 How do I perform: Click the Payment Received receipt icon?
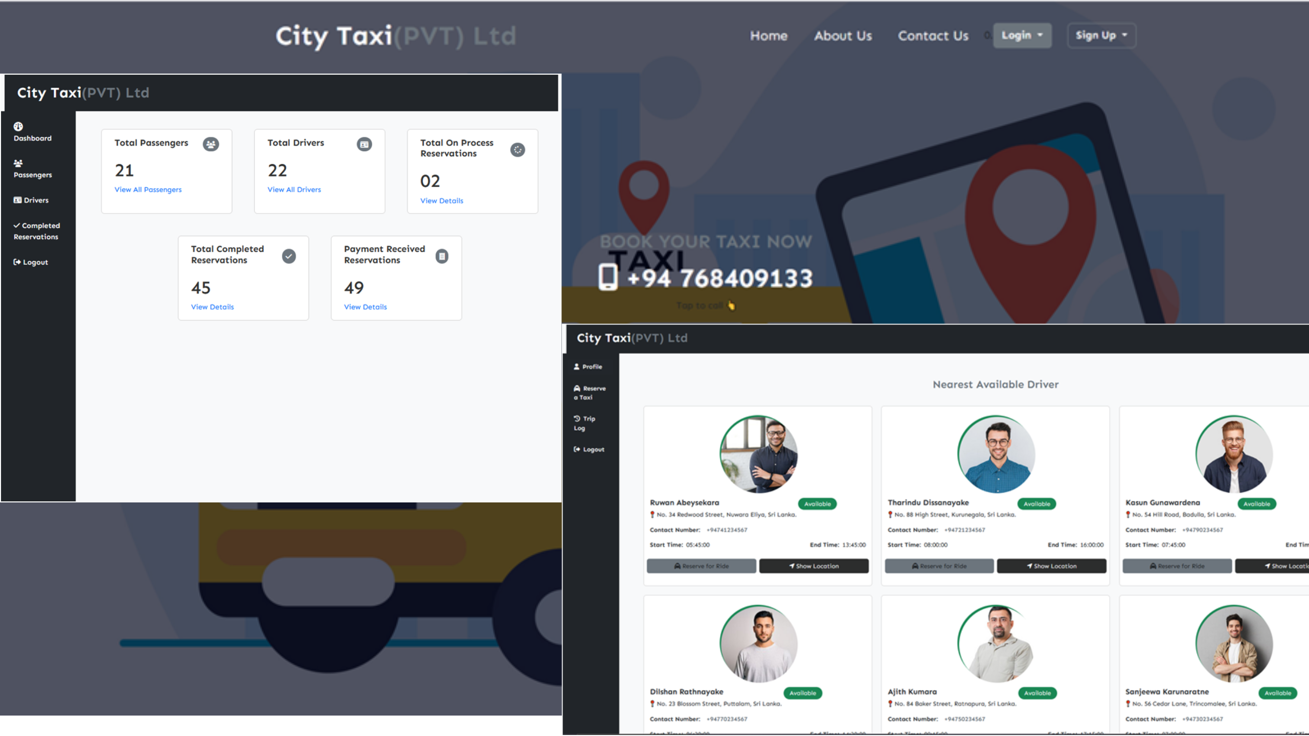pyautogui.click(x=442, y=256)
